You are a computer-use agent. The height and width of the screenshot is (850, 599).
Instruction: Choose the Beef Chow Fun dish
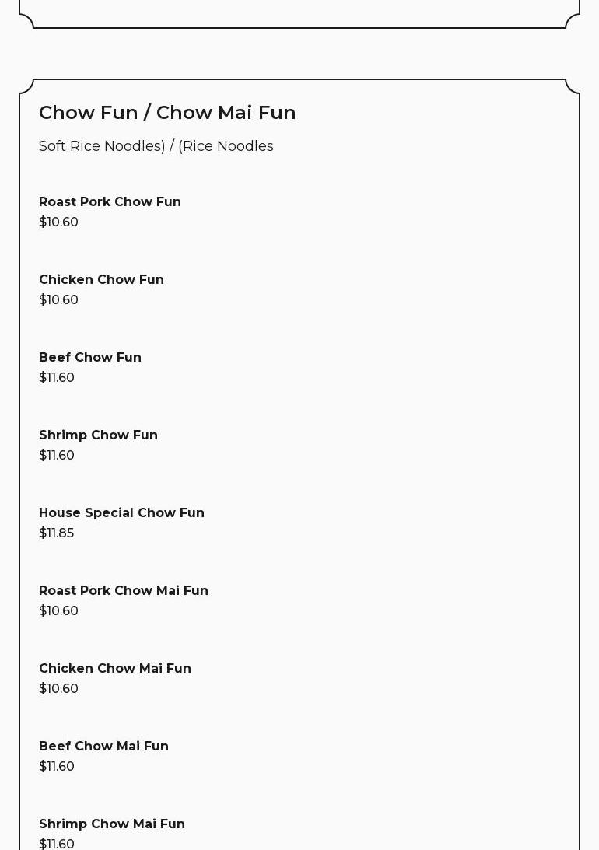(90, 357)
